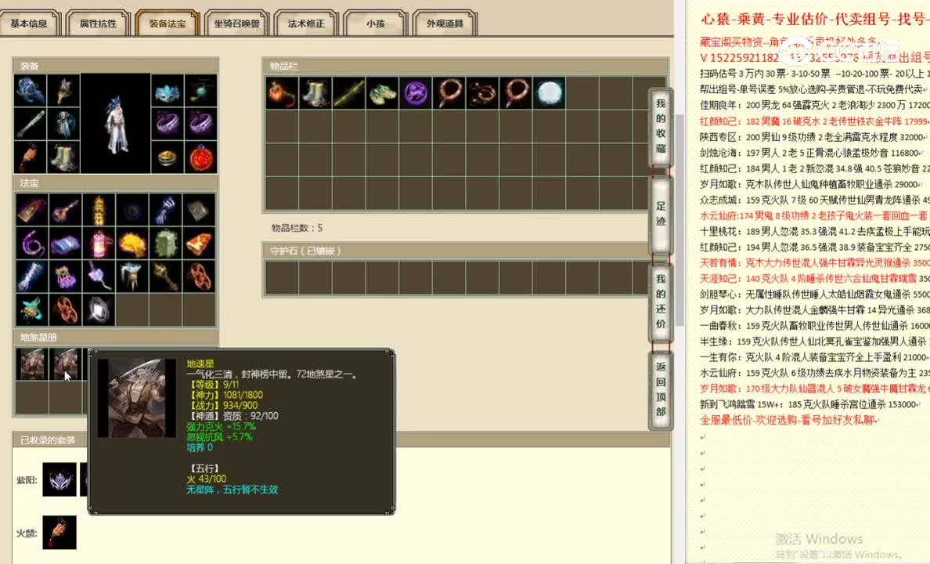Viewport: 930px width, 564px height.
Task: Click the red round talisman equipment icon
Action: pyautogui.click(x=200, y=157)
